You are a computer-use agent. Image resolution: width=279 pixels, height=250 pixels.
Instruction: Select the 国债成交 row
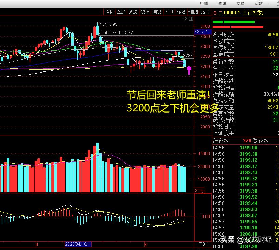[x=245, y=48]
